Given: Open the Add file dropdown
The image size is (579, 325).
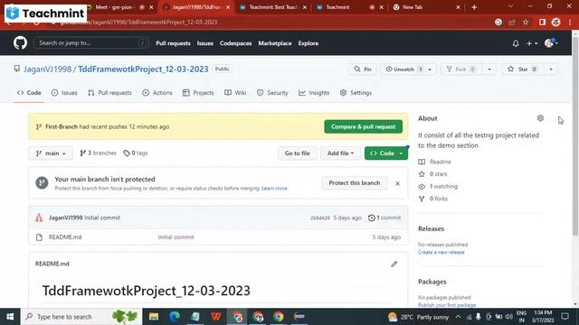Looking at the screenshot, I should (x=340, y=153).
